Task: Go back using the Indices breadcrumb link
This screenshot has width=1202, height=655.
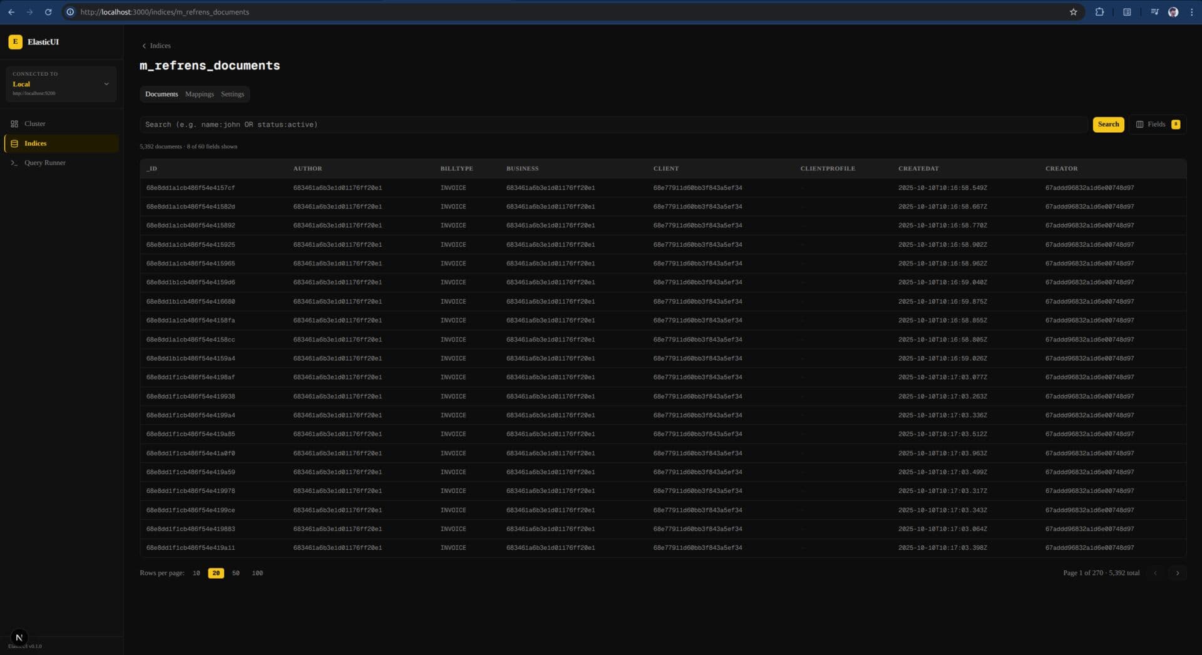Action: point(160,45)
